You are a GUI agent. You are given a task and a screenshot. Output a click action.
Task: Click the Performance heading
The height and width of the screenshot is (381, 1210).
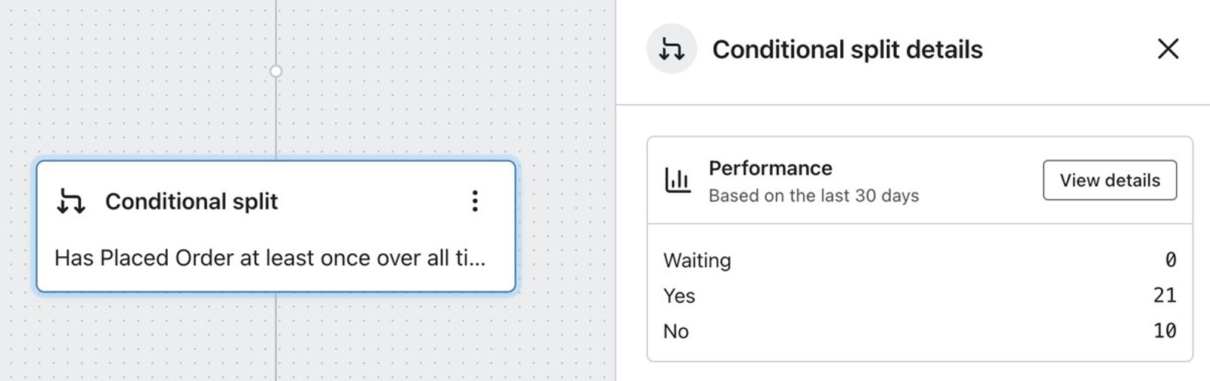(770, 168)
